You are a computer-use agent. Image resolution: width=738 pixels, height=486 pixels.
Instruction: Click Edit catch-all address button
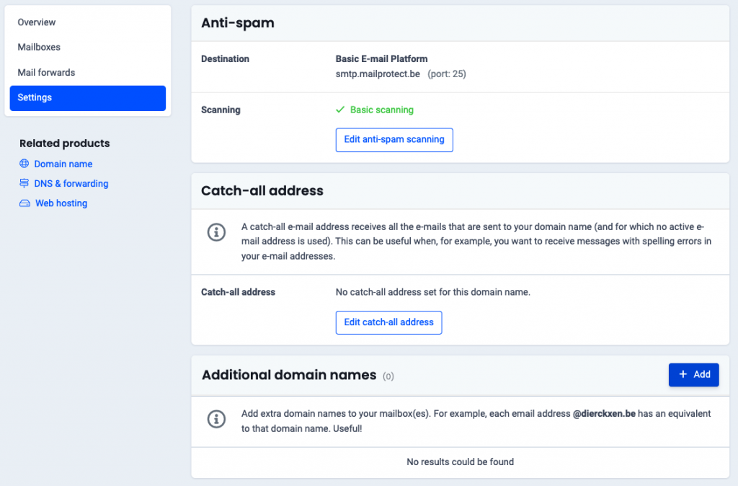click(388, 322)
